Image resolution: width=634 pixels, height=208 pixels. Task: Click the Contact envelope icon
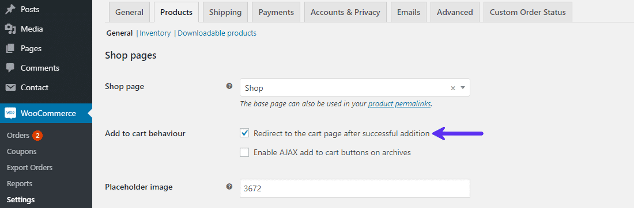pyautogui.click(x=10, y=87)
